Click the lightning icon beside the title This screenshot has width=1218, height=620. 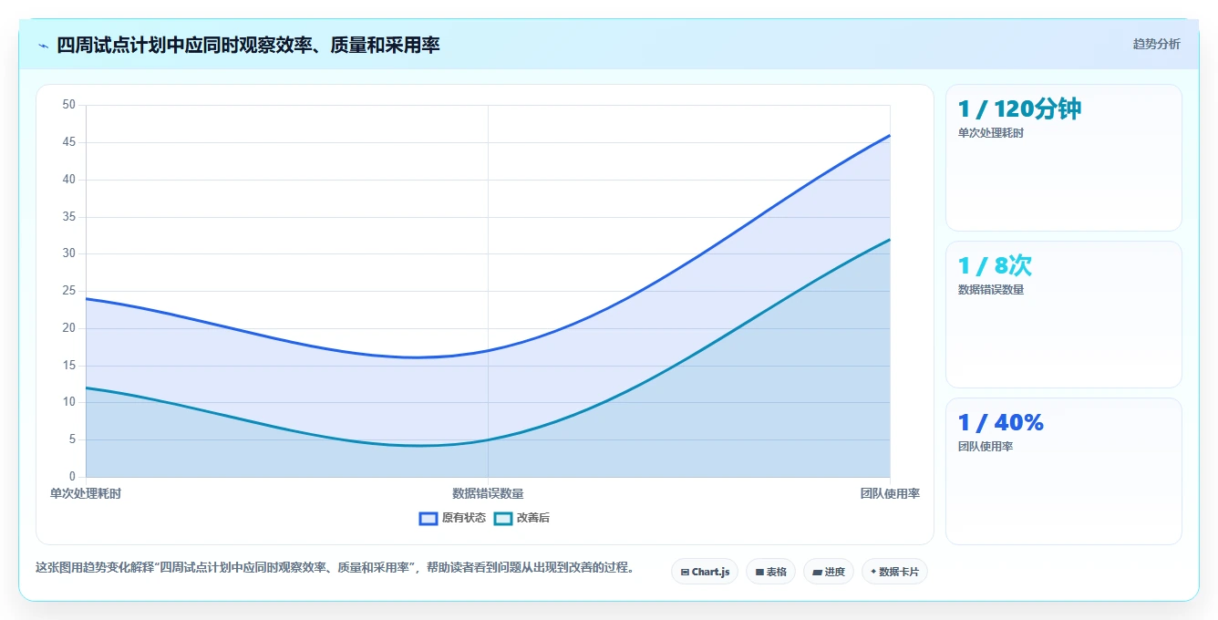(x=44, y=45)
